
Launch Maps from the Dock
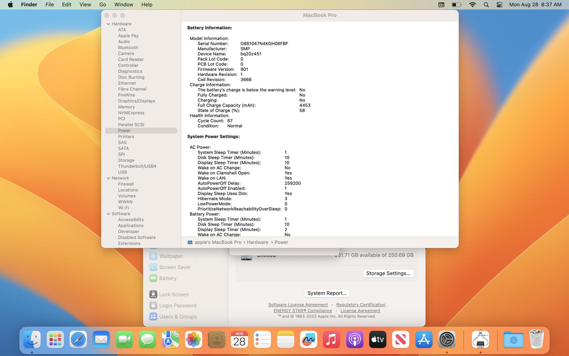click(170, 340)
